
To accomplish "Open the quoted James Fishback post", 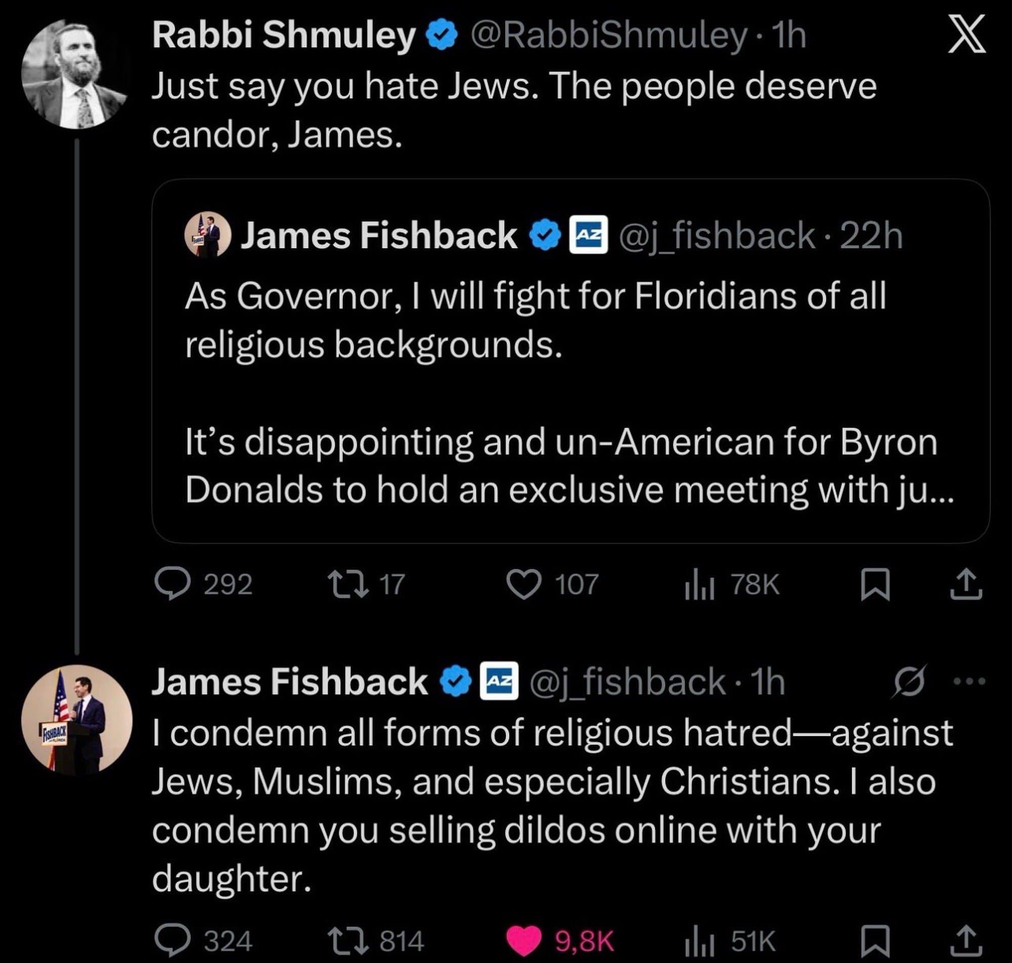I will click(x=570, y=360).
